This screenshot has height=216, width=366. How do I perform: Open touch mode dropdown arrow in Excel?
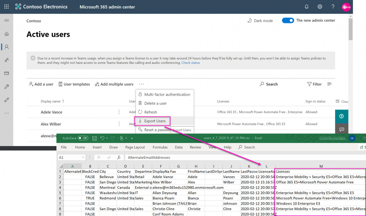[x=126, y=138]
